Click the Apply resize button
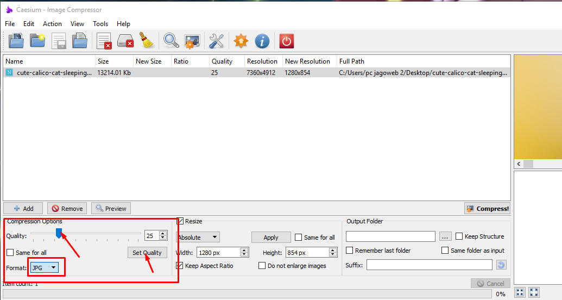Viewport: 562px width, 300px height. pos(271,237)
